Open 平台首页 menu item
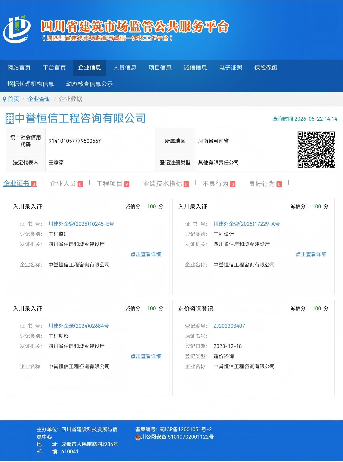This screenshot has width=343, height=462. click(54, 68)
